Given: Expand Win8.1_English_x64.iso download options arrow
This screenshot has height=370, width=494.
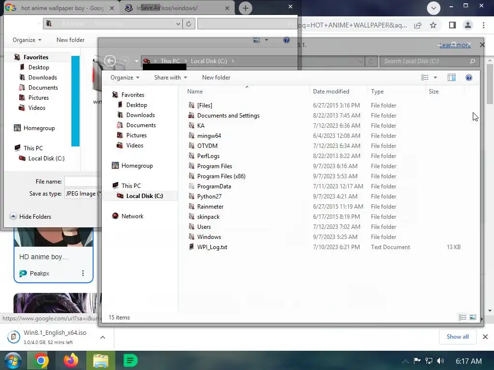Looking at the screenshot, I should (102, 337).
